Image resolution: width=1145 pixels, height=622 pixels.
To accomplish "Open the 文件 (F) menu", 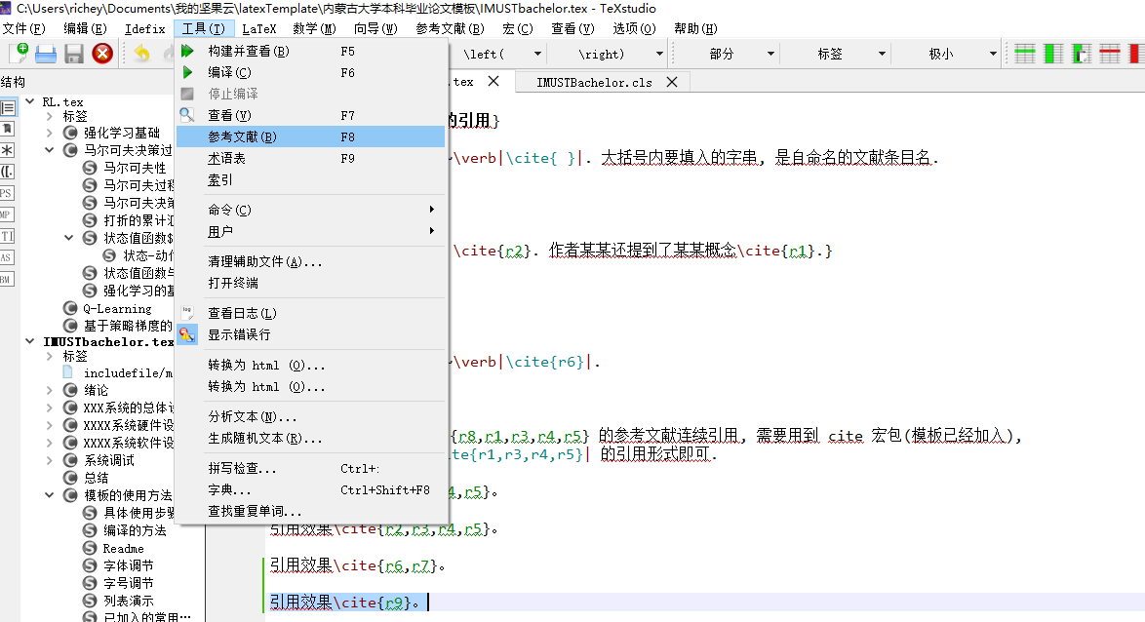I will 24,28.
